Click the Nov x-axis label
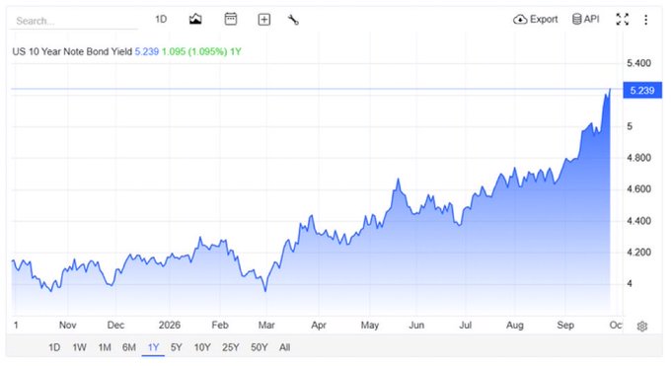Screen dimensions: 671x366 click(68, 325)
